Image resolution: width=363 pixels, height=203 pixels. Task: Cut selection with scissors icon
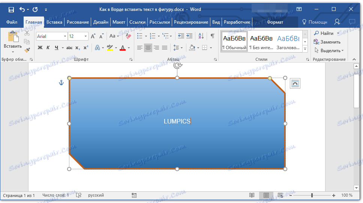pos(27,33)
